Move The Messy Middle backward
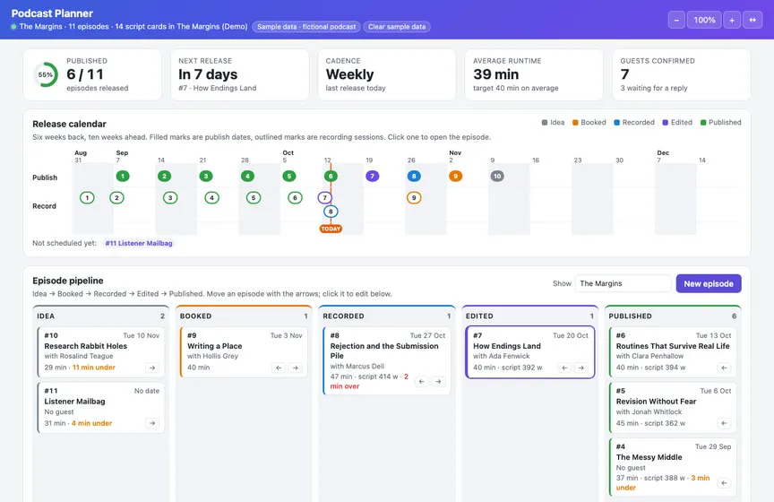 pos(724,483)
